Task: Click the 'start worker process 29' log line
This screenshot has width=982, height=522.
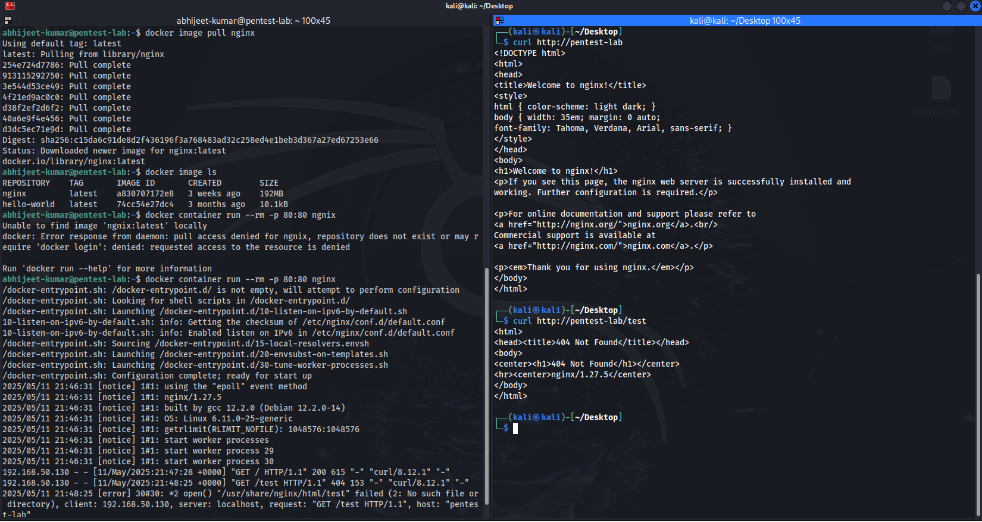Action: [x=138, y=451]
